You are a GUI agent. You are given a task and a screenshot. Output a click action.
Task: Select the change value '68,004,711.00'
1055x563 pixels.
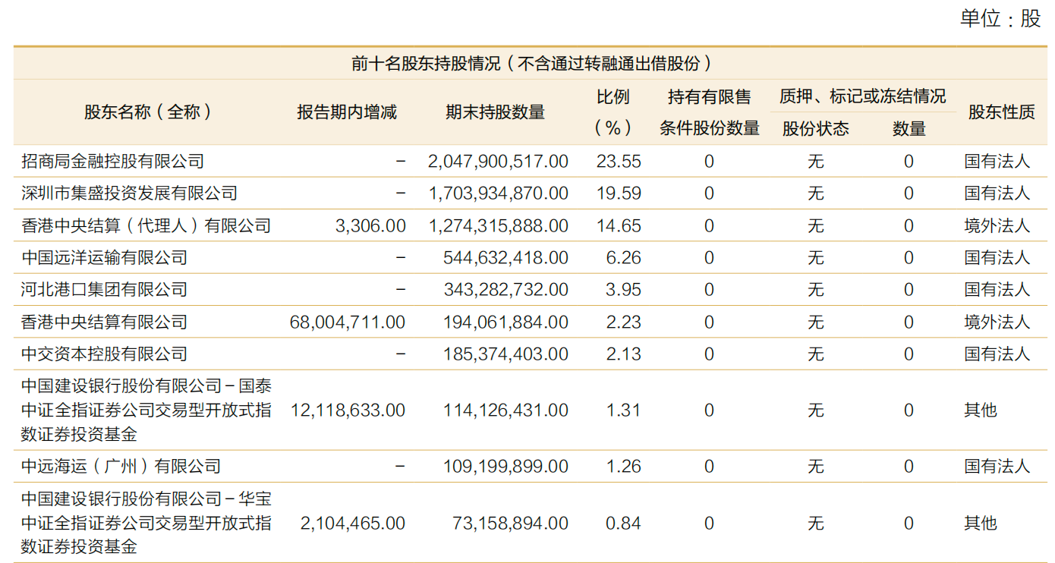(x=348, y=322)
